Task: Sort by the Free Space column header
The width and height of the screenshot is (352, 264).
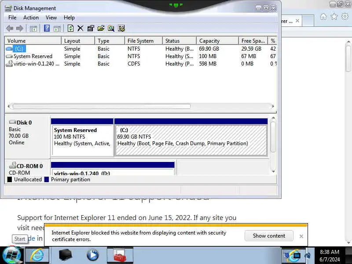Action: [x=253, y=41]
